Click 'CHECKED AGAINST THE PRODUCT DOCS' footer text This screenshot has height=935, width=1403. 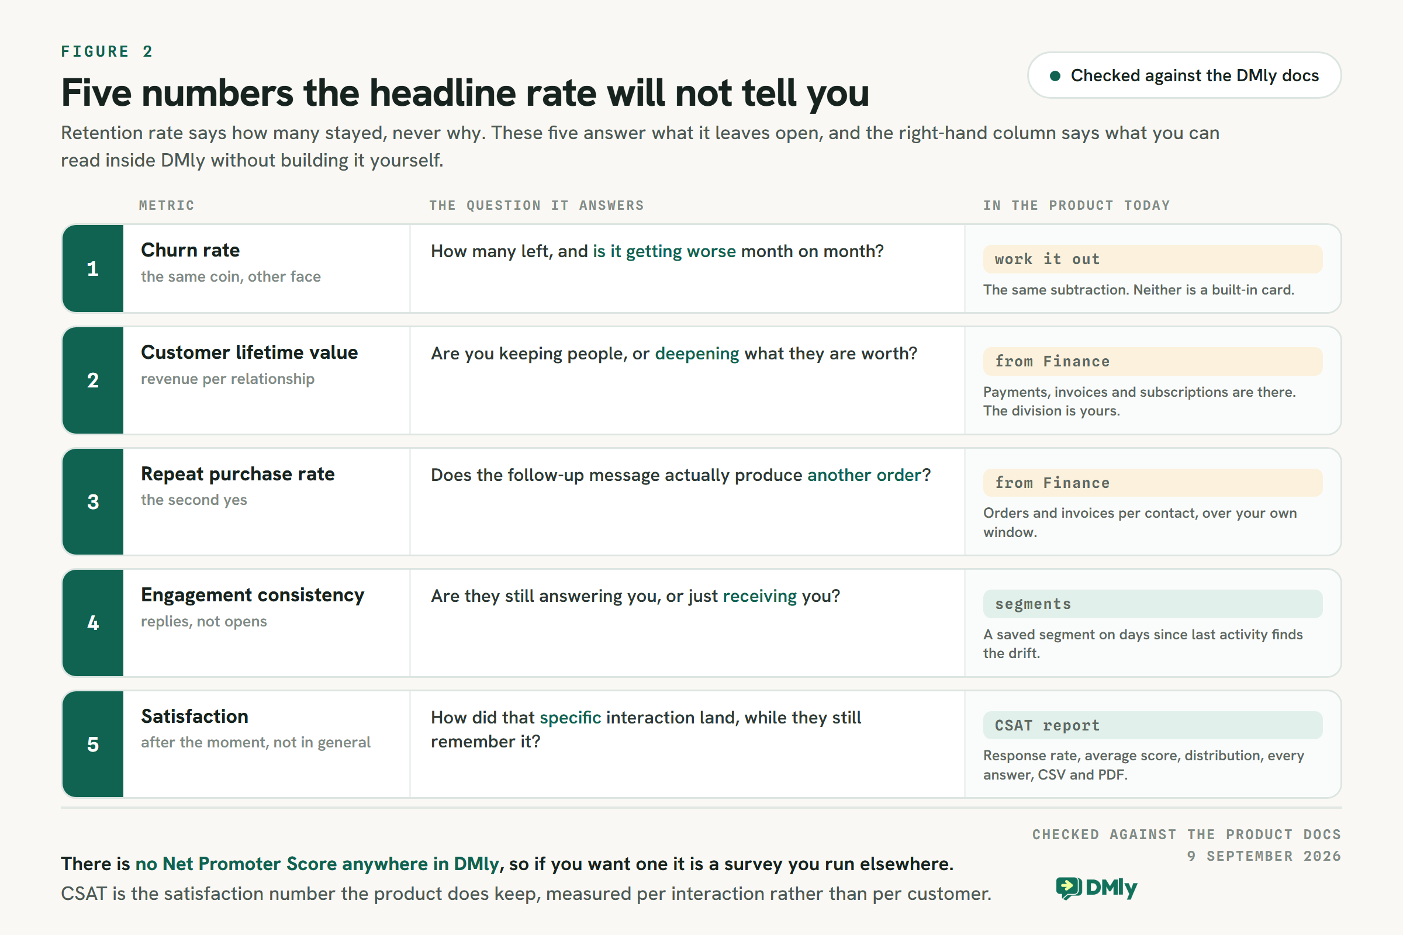(x=1187, y=835)
